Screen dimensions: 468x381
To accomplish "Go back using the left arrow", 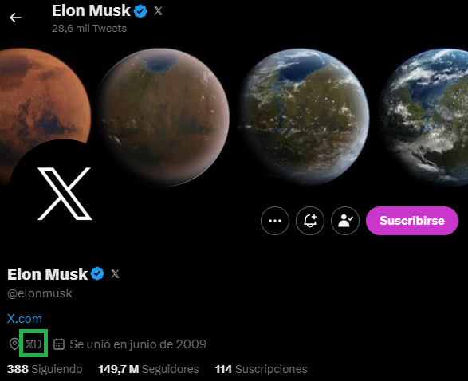I will [15, 18].
